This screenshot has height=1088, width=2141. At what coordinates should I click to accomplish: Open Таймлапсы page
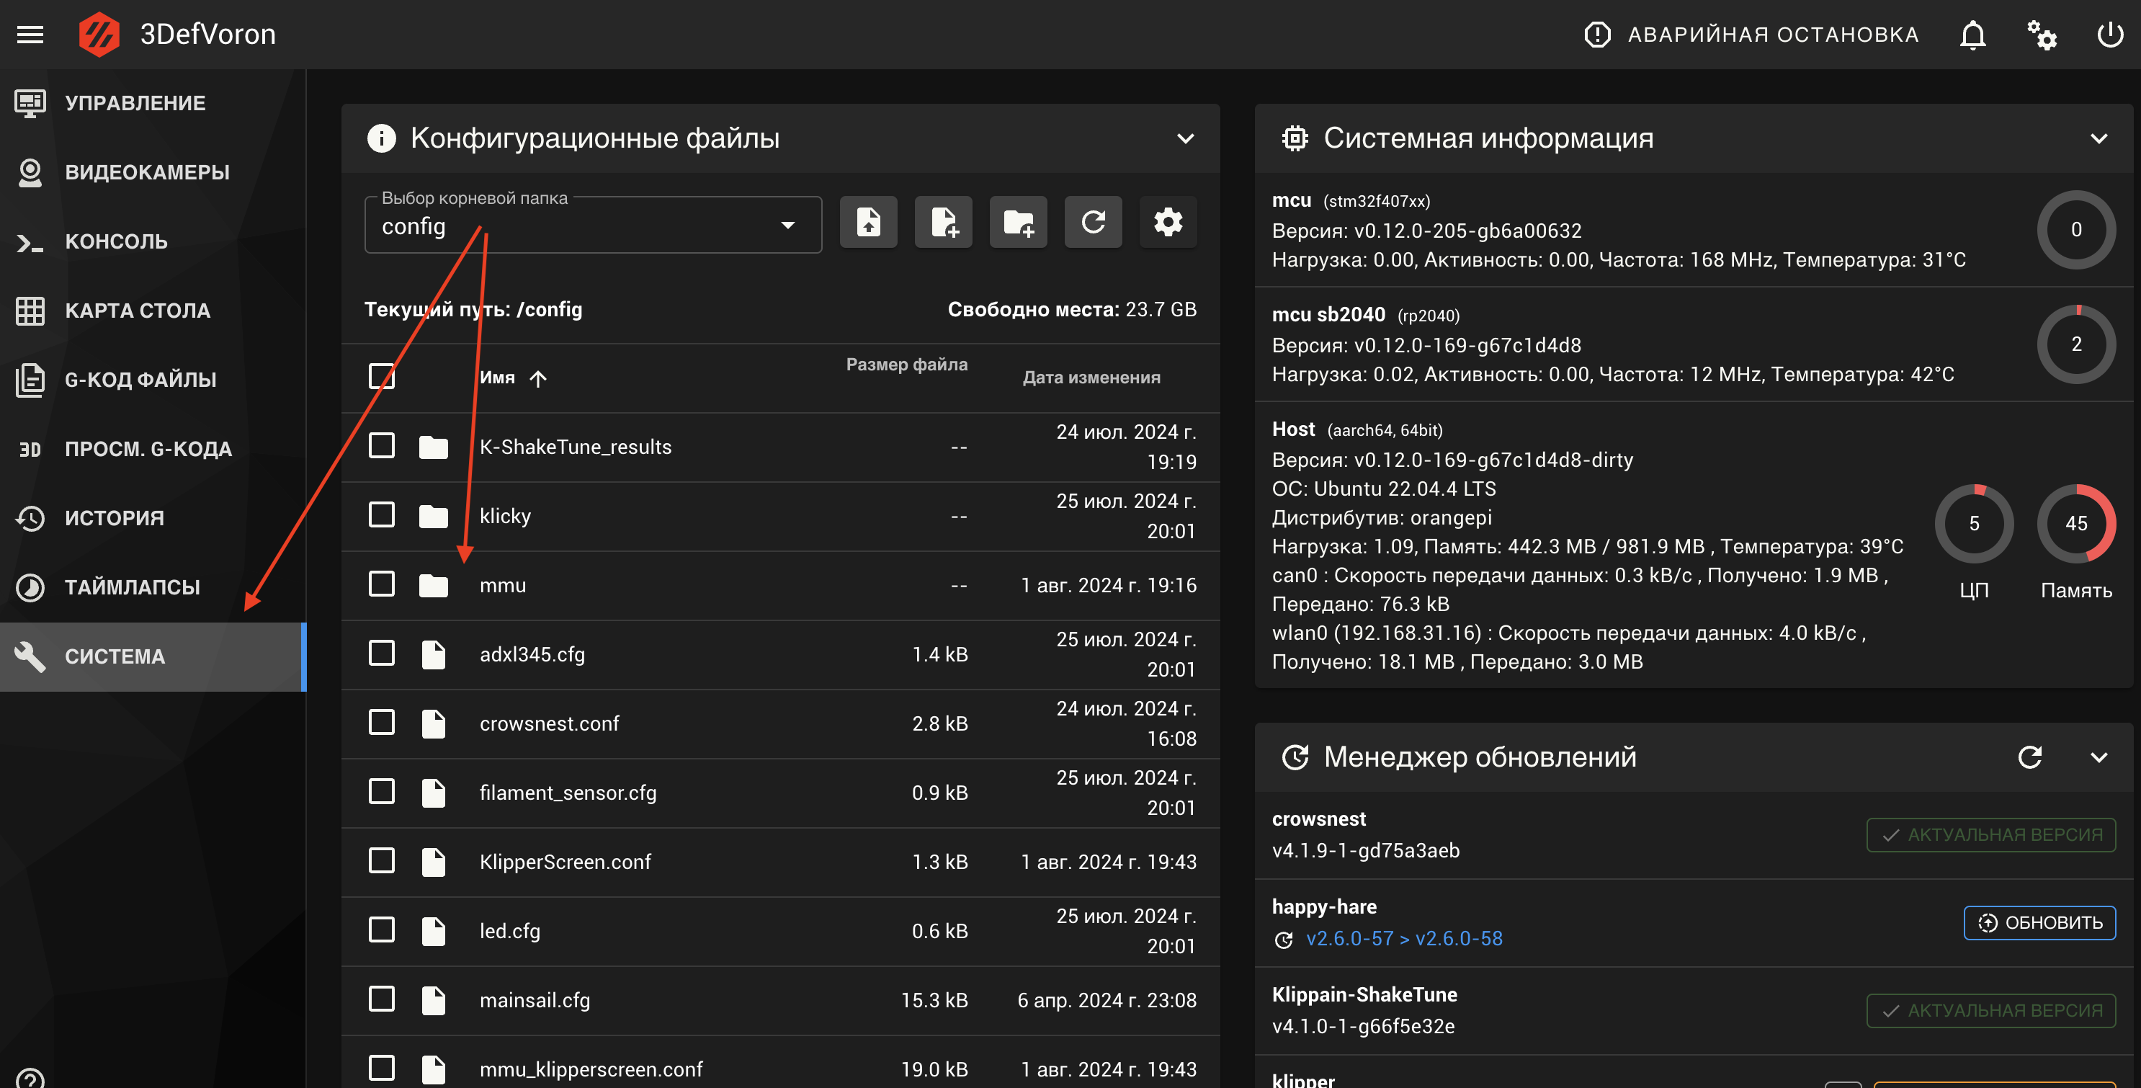pyautogui.click(x=153, y=587)
